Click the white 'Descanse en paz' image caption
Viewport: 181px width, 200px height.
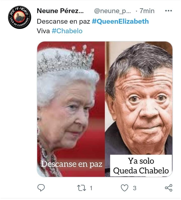[x=72, y=164]
